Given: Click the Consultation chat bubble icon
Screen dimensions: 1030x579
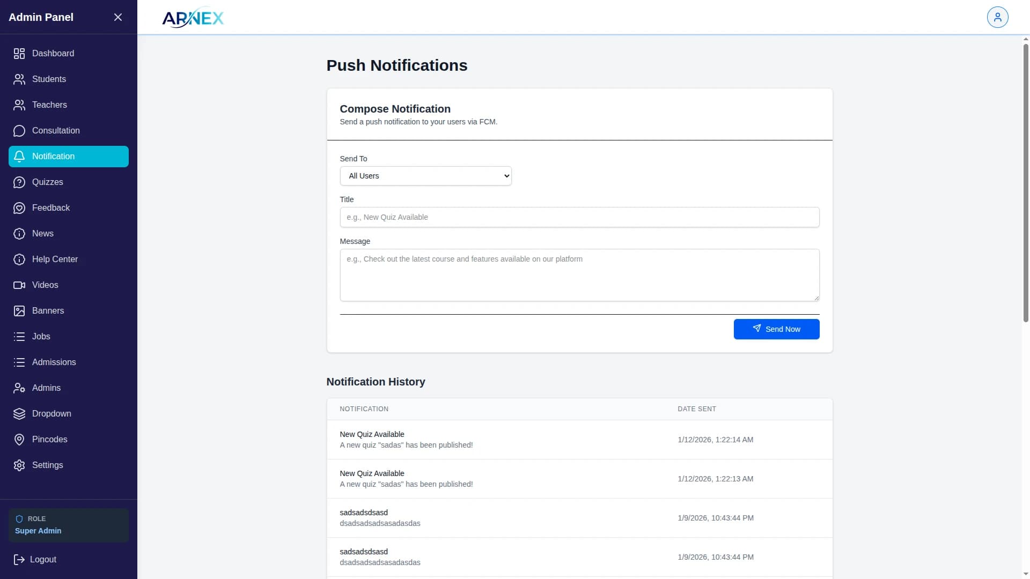Looking at the screenshot, I should click(19, 131).
